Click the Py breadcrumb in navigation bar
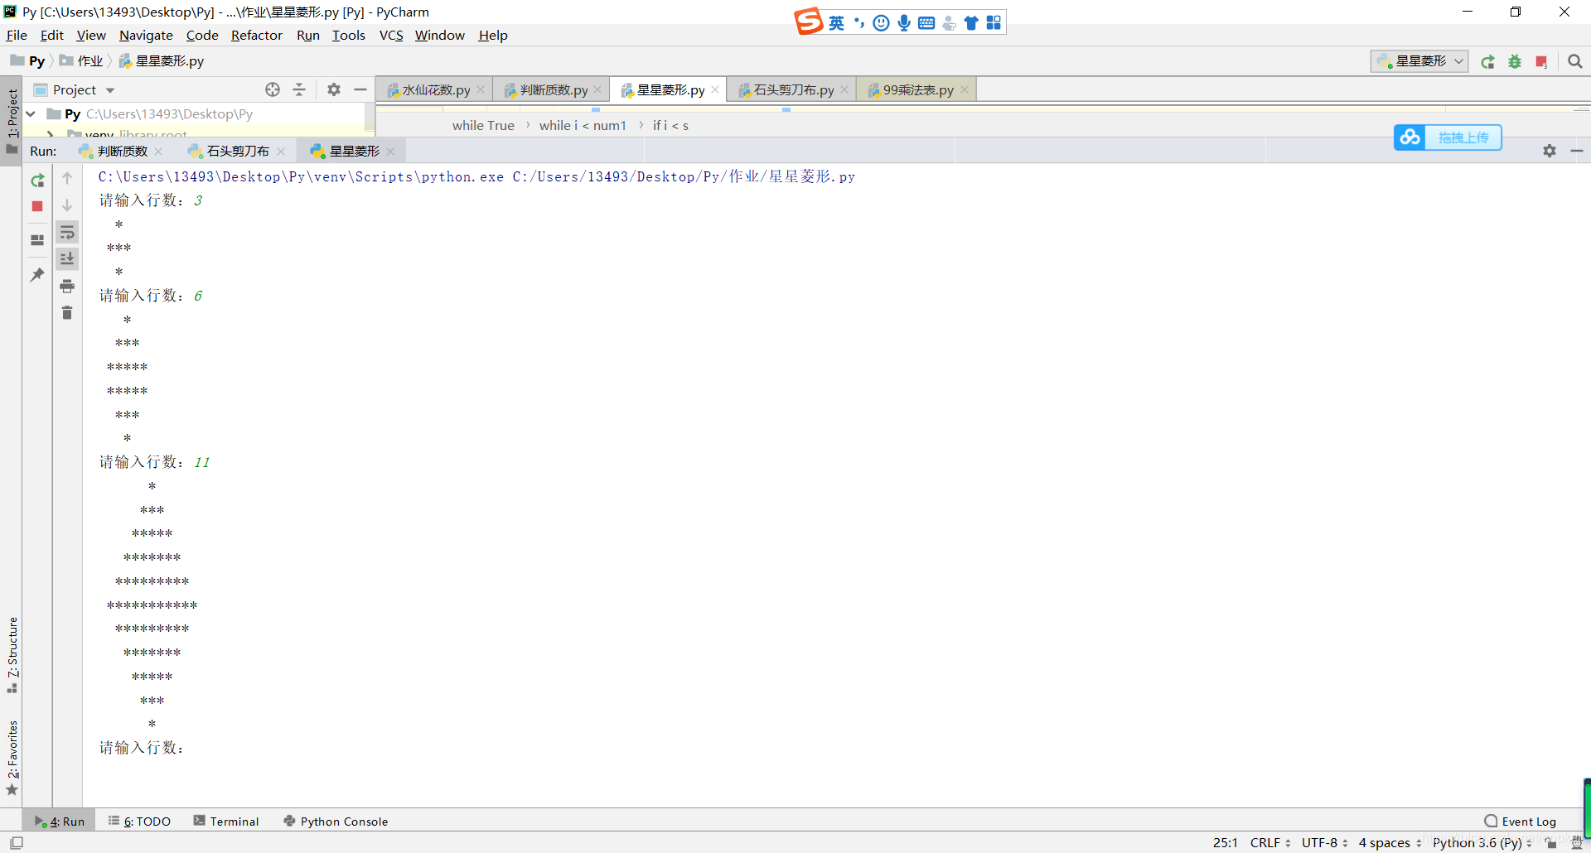Image resolution: width=1591 pixels, height=853 pixels. pyautogui.click(x=28, y=61)
